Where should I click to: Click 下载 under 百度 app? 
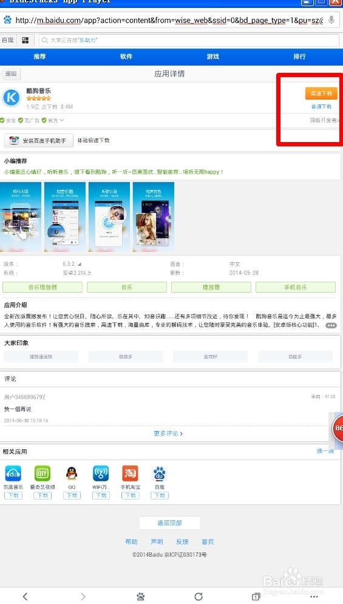click(x=160, y=495)
